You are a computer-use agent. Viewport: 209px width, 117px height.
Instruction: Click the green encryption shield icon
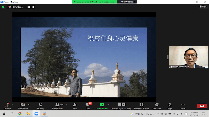click(3, 7)
